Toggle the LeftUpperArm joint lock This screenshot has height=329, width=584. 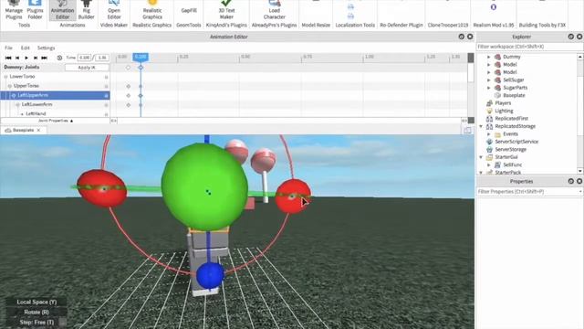106,95
